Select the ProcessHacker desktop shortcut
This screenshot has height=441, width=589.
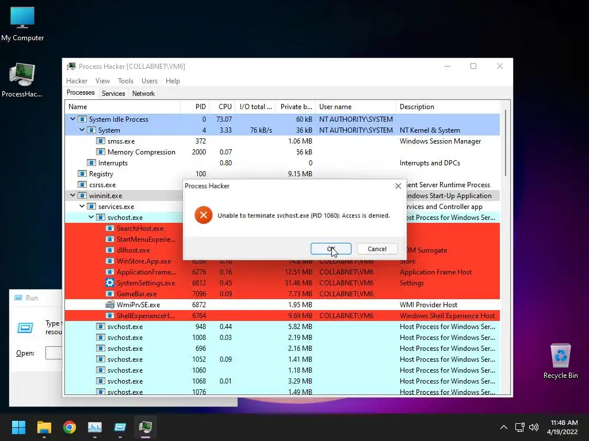point(22,80)
